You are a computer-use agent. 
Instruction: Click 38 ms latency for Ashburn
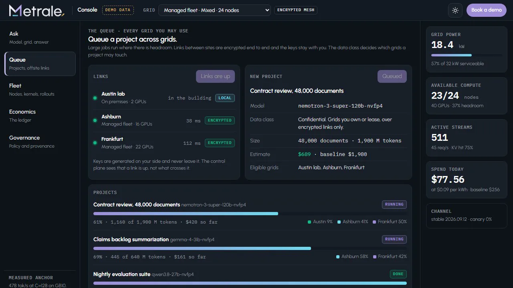pos(194,121)
